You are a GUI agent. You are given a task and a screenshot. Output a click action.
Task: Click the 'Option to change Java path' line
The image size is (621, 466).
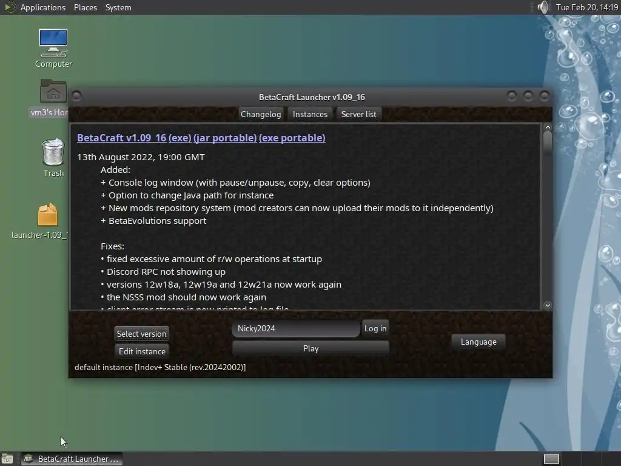187,195
